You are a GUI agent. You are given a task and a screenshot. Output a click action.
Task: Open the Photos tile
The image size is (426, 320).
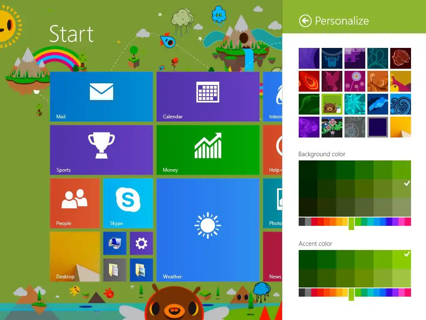(x=273, y=203)
